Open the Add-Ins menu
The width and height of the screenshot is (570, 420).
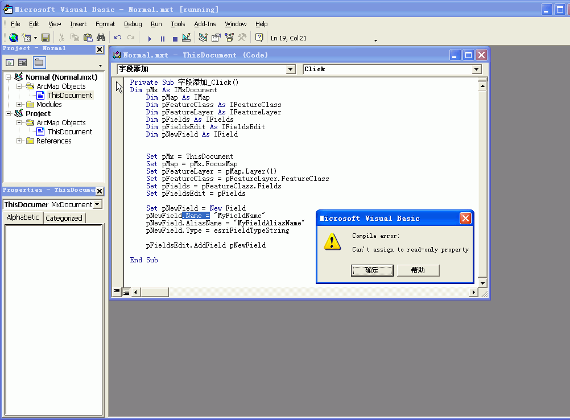205,24
